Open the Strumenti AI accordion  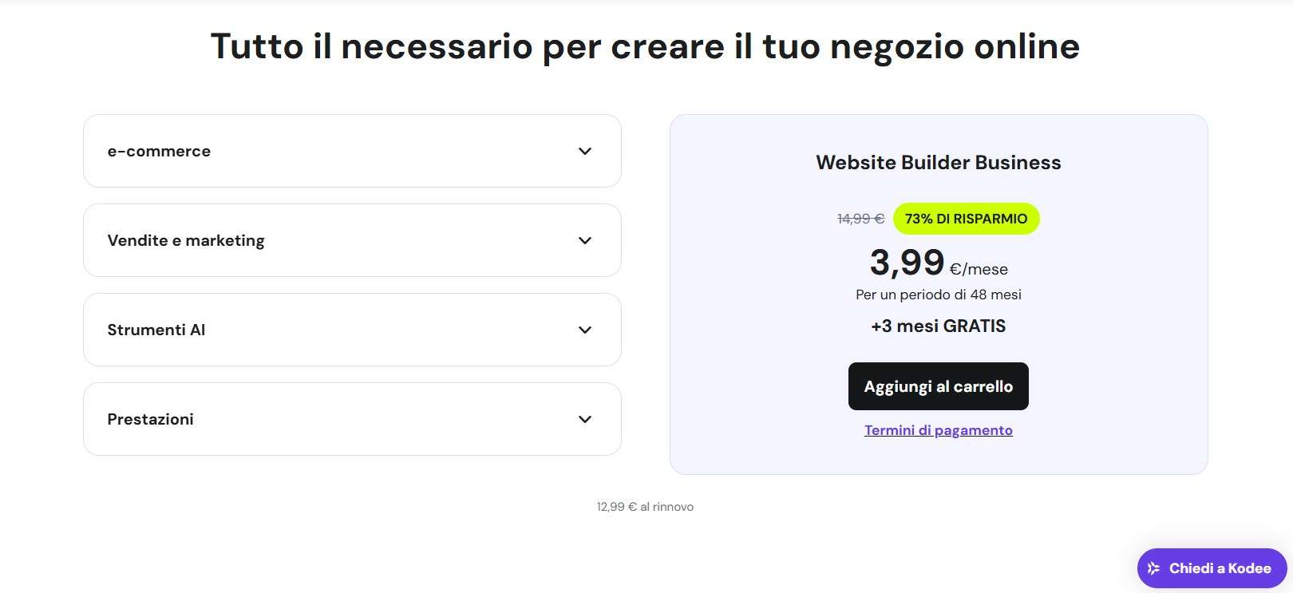pos(156,330)
